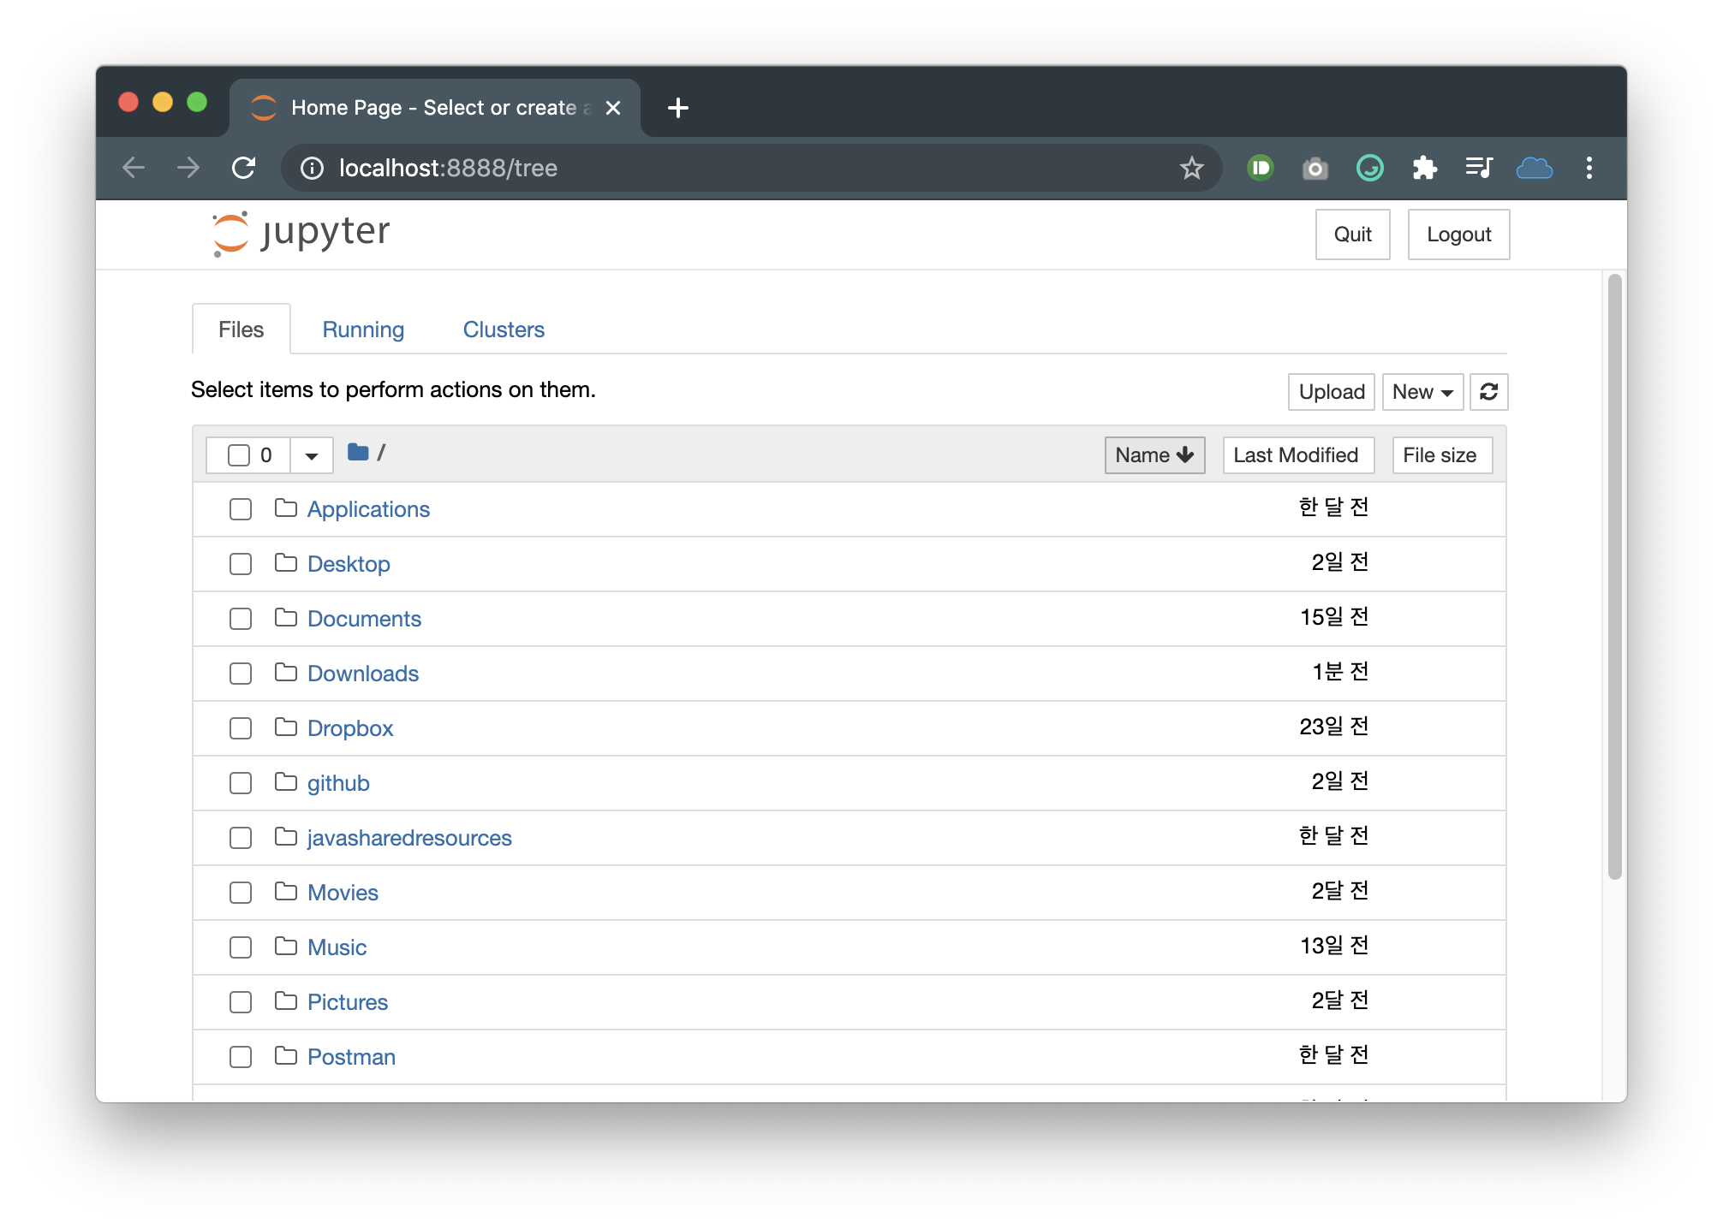Screen dimensions: 1723x1229
Task: Tick the checkbox beside Downloads
Action: [241, 674]
